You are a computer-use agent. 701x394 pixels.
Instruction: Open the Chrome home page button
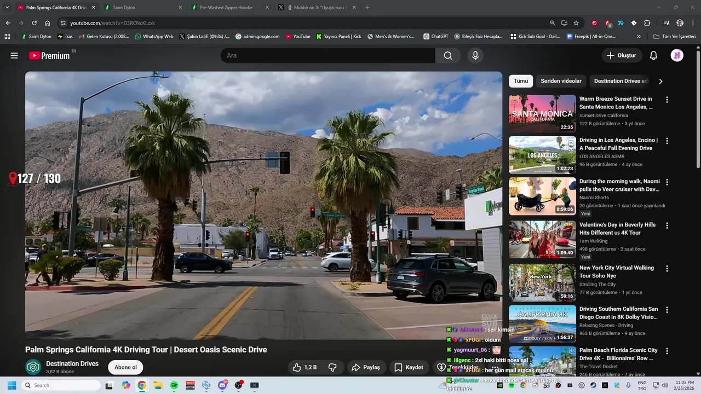(x=48, y=23)
